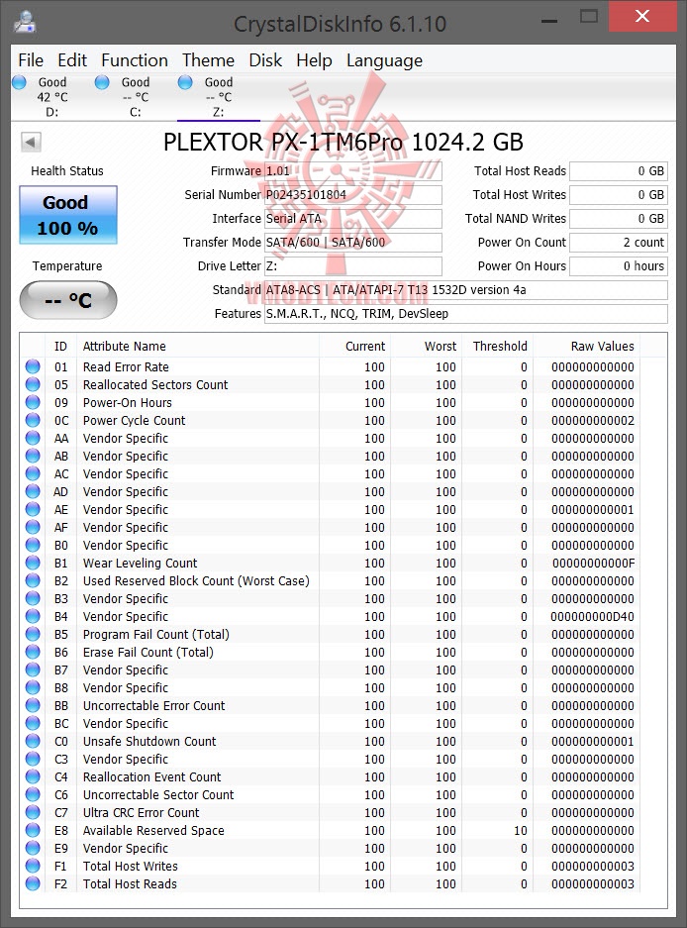Click the Standard ATA8-ACS field

(465, 290)
